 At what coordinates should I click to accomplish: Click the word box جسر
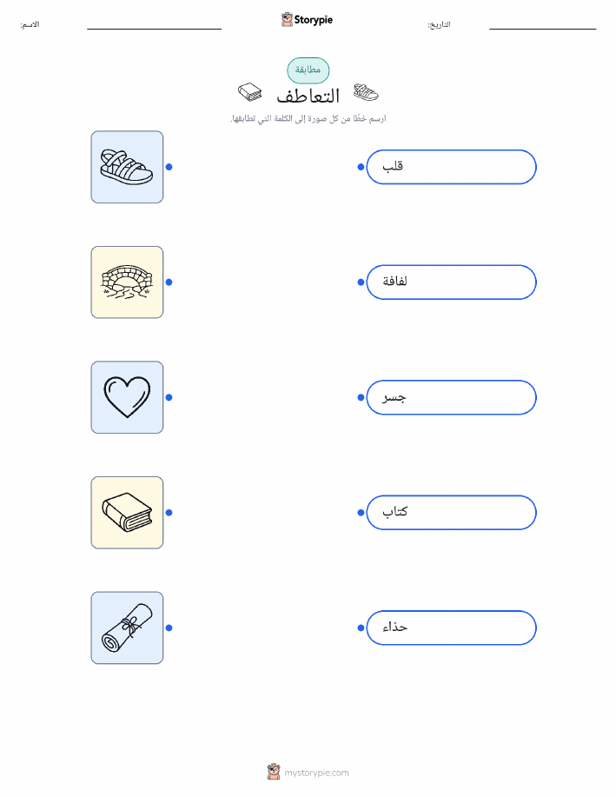[451, 397]
